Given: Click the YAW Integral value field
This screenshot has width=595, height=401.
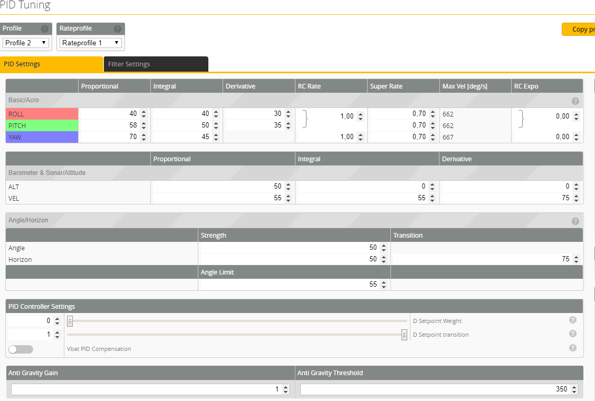Looking at the screenshot, I should (x=181, y=137).
